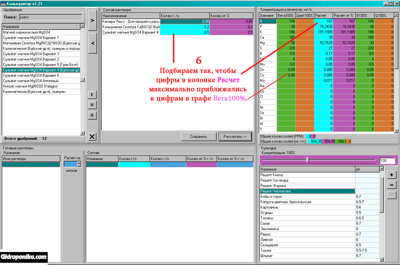Add selected fertilizer with the > button
Screen dimensions: 400x265
(93, 20)
